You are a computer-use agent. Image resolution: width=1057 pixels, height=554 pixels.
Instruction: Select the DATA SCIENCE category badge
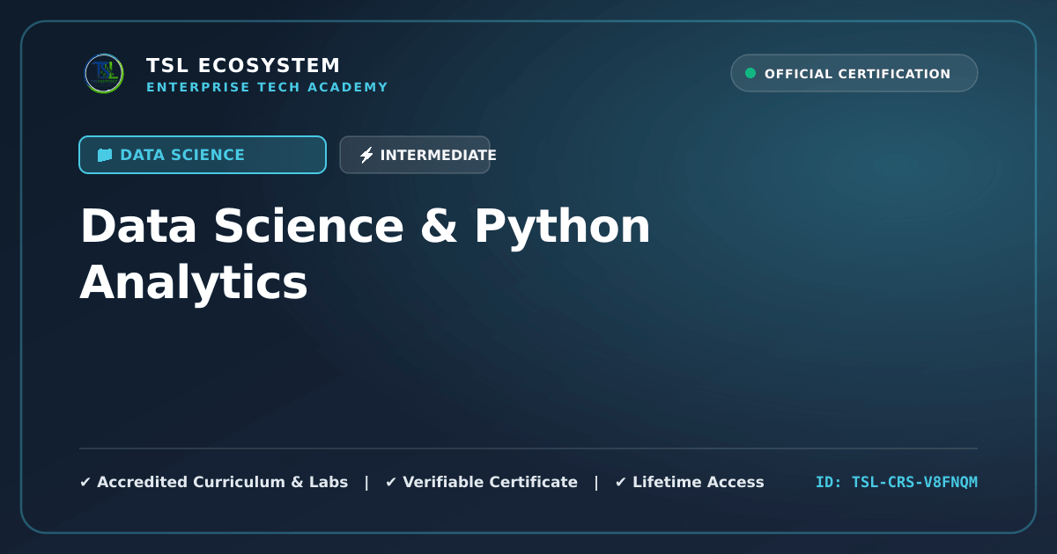203,155
